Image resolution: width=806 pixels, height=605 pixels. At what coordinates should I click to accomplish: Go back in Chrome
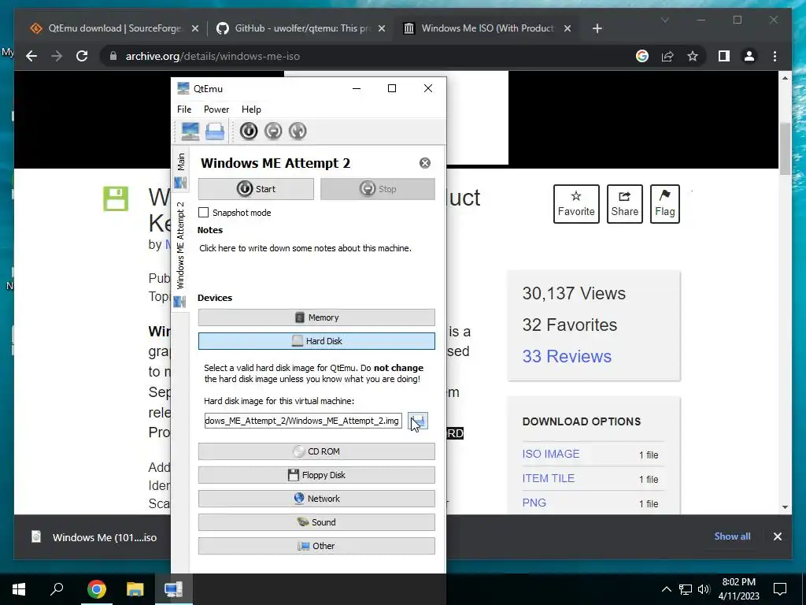click(x=31, y=56)
